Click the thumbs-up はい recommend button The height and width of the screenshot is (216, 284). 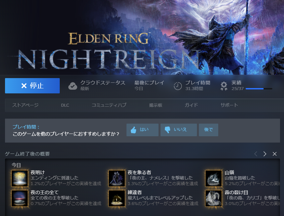coord(143,130)
